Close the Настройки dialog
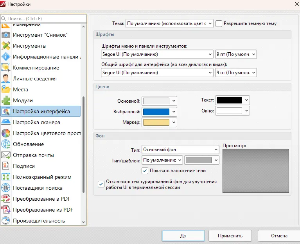The height and width of the screenshot is (244, 300). (x=296, y=4)
